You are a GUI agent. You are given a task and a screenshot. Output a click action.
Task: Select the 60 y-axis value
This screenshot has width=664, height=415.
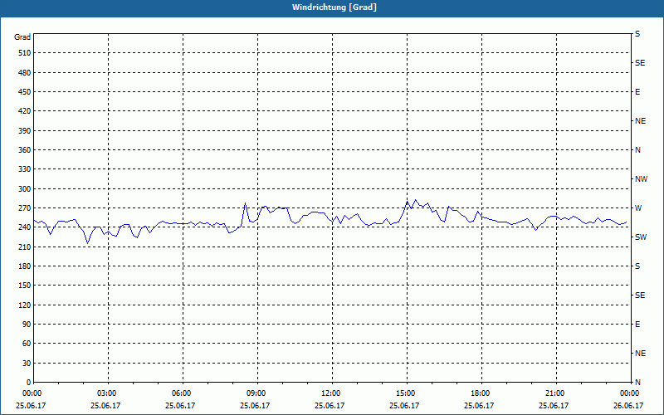coord(27,344)
